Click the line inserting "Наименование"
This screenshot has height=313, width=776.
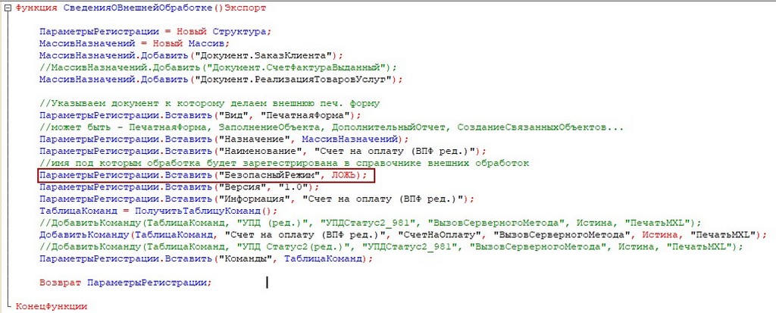[x=263, y=151]
